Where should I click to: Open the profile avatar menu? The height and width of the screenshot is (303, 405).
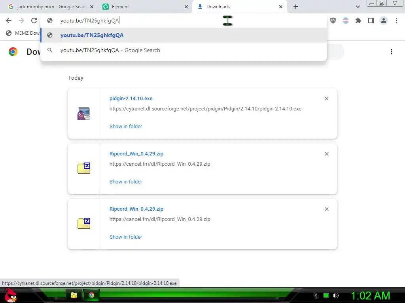384,21
